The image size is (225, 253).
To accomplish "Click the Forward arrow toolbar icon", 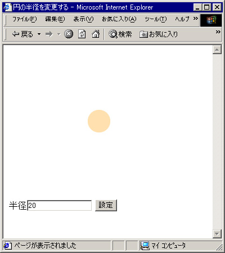I will 49,34.
